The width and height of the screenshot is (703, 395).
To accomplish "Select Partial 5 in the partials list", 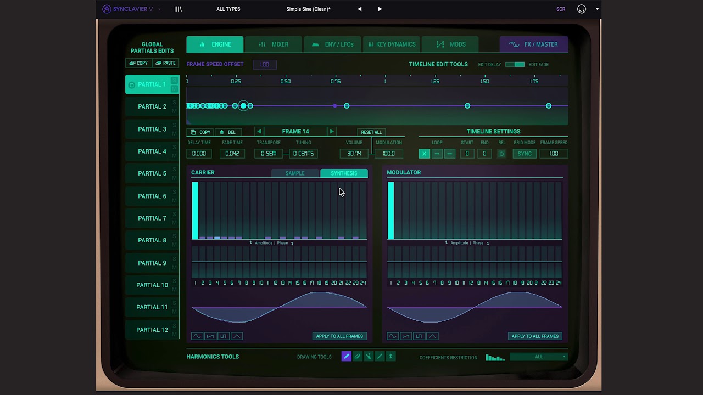I will [152, 173].
